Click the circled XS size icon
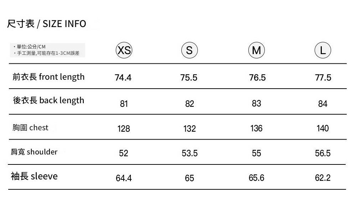The image size is (356, 210). click(x=124, y=51)
